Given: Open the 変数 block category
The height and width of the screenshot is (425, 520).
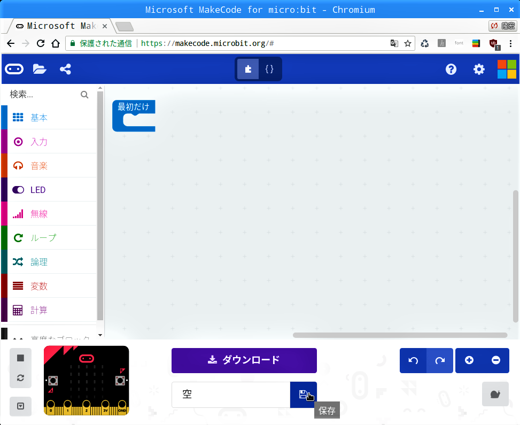Looking at the screenshot, I should [49, 286].
